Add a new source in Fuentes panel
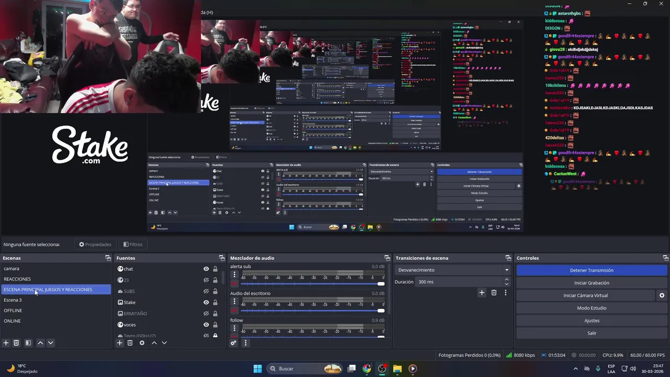The height and width of the screenshot is (377, 670). point(119,343)
